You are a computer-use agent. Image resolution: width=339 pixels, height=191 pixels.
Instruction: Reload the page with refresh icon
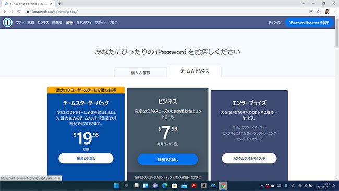point(19,11)
